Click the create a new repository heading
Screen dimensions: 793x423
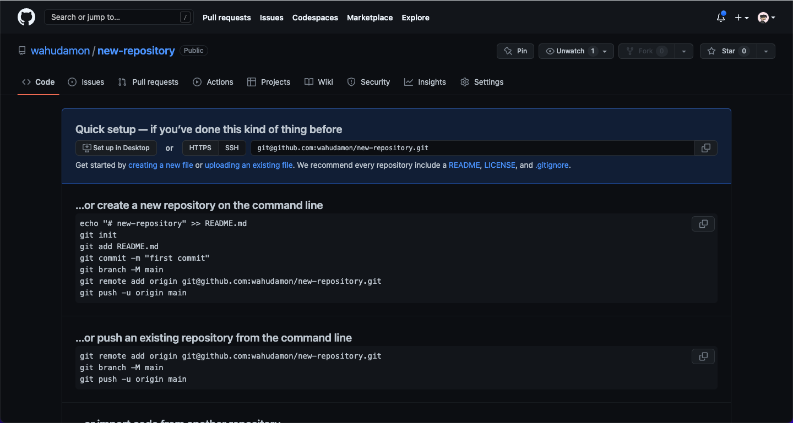point(199,205)
